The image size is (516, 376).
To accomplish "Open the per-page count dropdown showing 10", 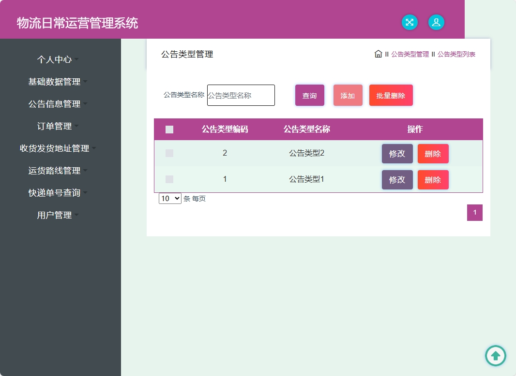I will pyautogui.click(x=170, y=198).
